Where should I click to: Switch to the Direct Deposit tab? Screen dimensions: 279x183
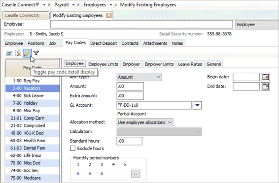104,43
